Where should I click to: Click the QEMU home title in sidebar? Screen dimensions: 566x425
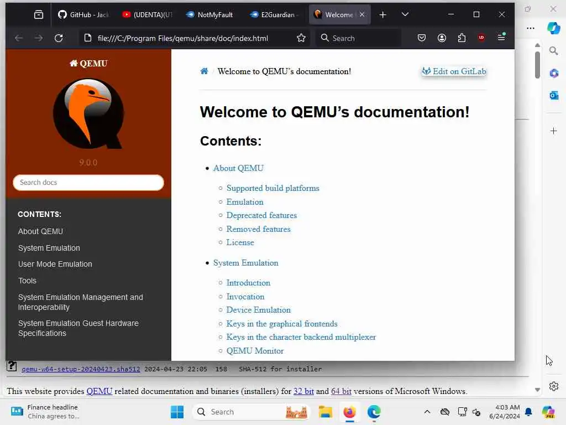pyautogui.click(x=88, y=64)
